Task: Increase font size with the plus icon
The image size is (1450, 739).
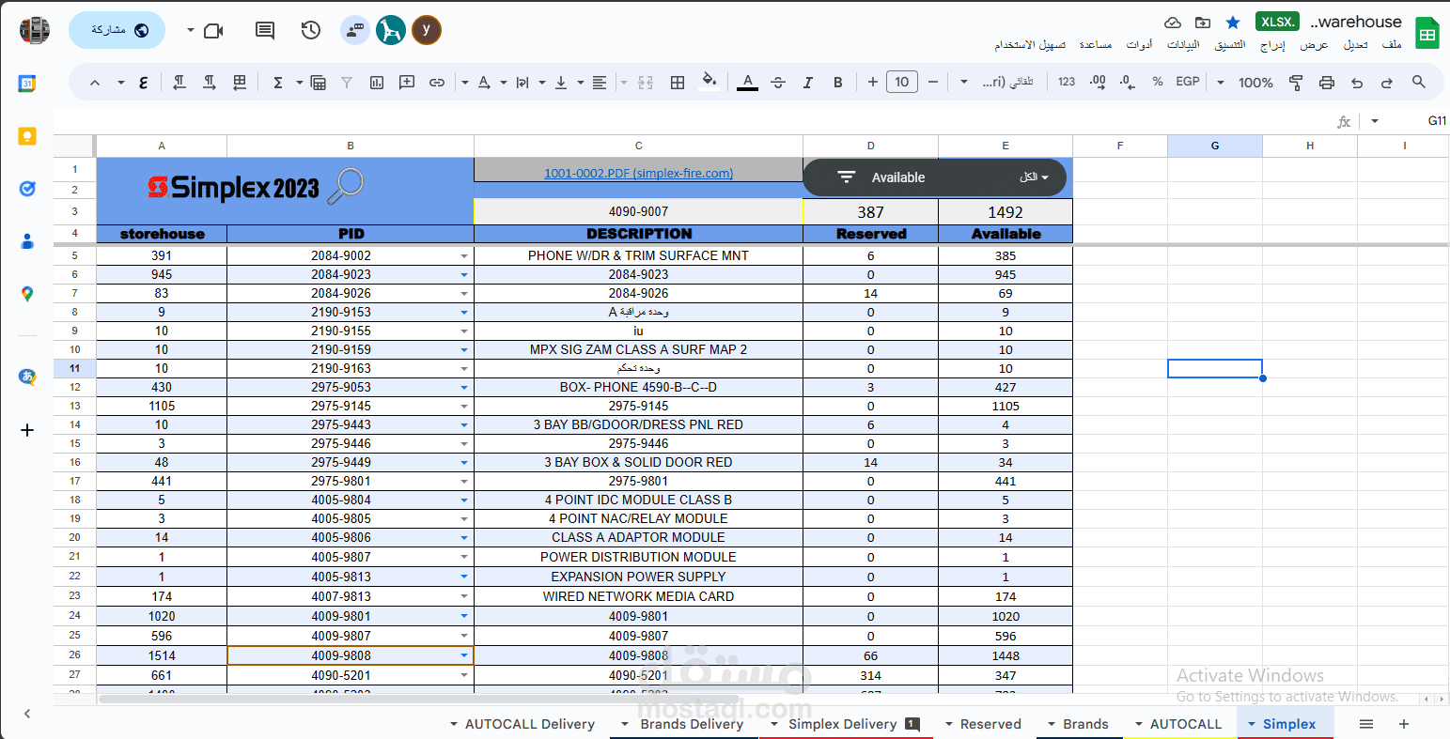Action: 873,82
